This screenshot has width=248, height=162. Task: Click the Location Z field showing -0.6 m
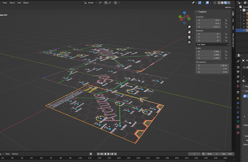[208, 27]
